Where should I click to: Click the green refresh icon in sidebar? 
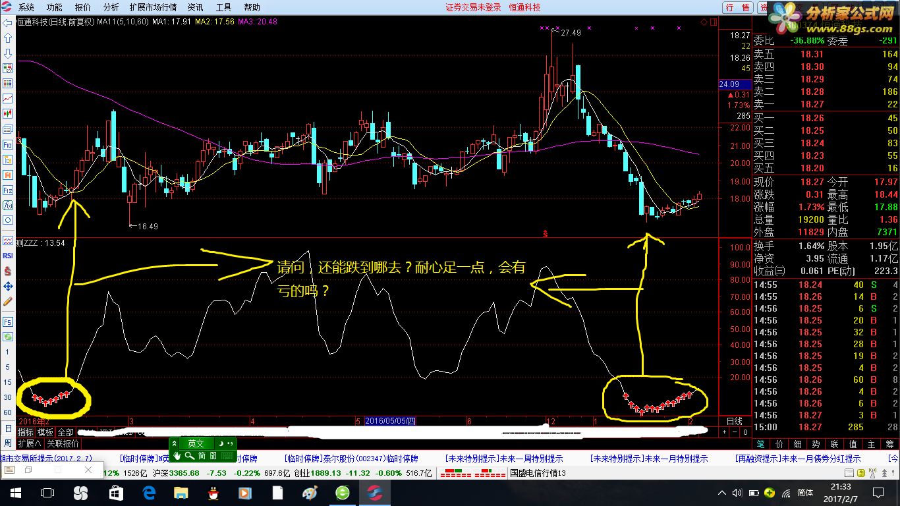pos(8,337)
